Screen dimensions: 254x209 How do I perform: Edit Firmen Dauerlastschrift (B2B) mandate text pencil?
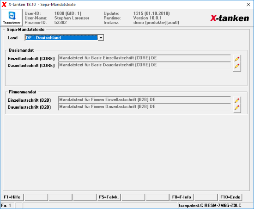click(237, 108)
